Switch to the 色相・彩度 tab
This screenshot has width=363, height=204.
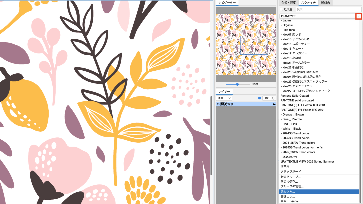click(x=288, y=3)
